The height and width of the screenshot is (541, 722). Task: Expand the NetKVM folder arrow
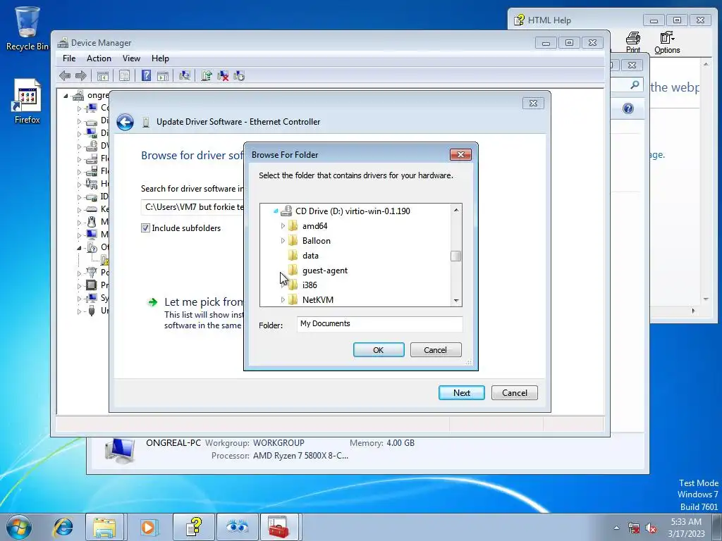[x=283, y=300]
